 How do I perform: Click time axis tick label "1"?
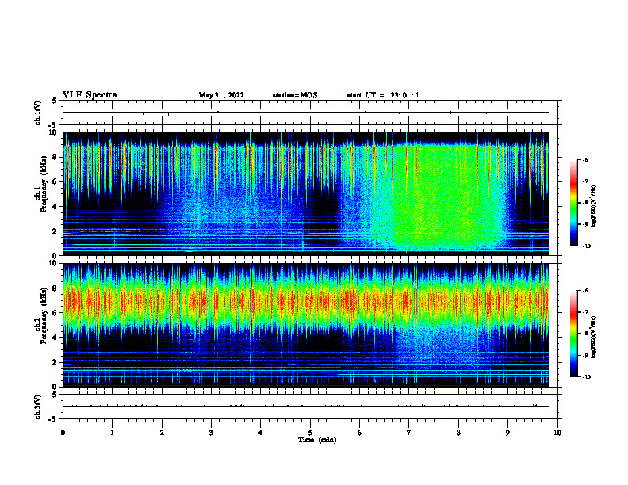pyautogui.click(x=112, y=433)
